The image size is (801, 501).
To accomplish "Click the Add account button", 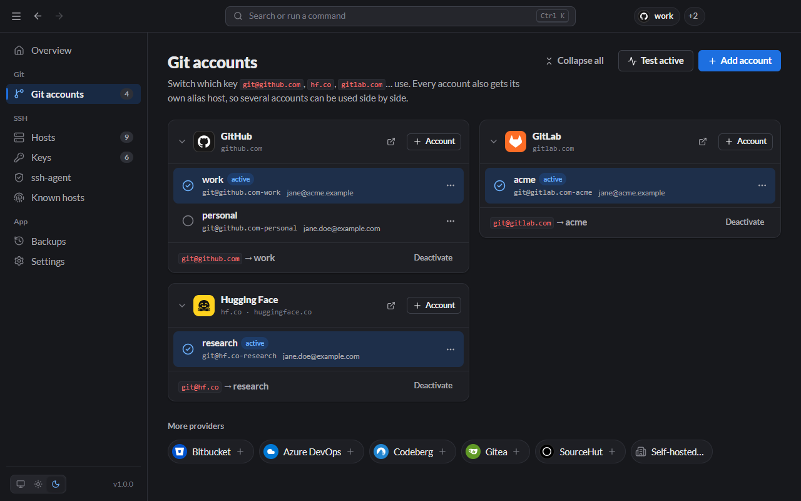I will coord(740,61).
